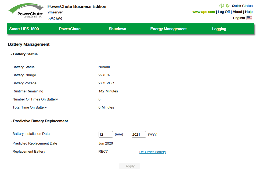Click the speaker sound icon
The height and width of the screenshot is (180, 270).
tap(222, 6)
